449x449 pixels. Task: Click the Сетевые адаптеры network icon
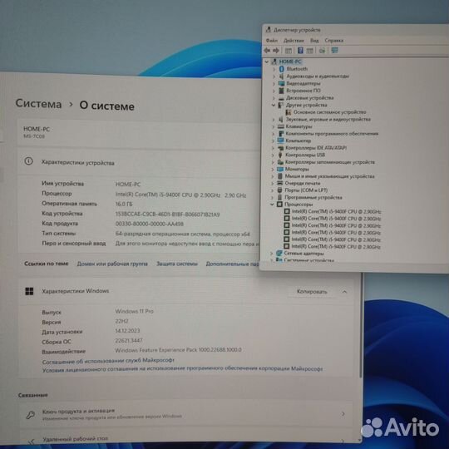[x=279, y=253]
